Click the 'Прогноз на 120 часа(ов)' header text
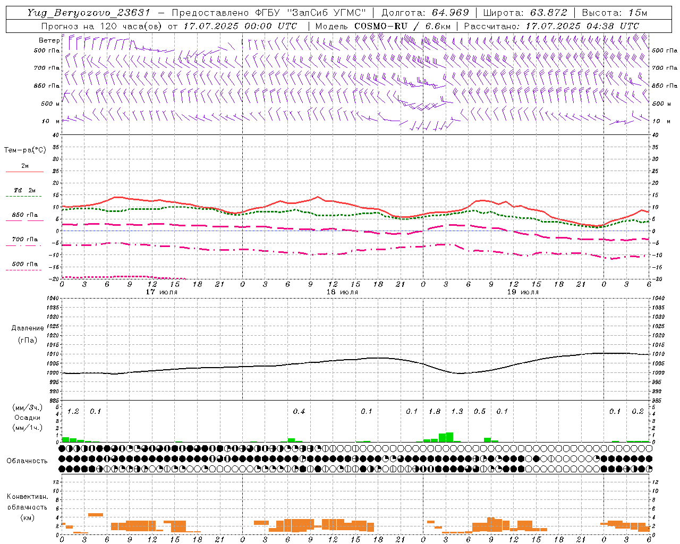The width and height of the screenshot is (680, 544). tap(102, 26)
